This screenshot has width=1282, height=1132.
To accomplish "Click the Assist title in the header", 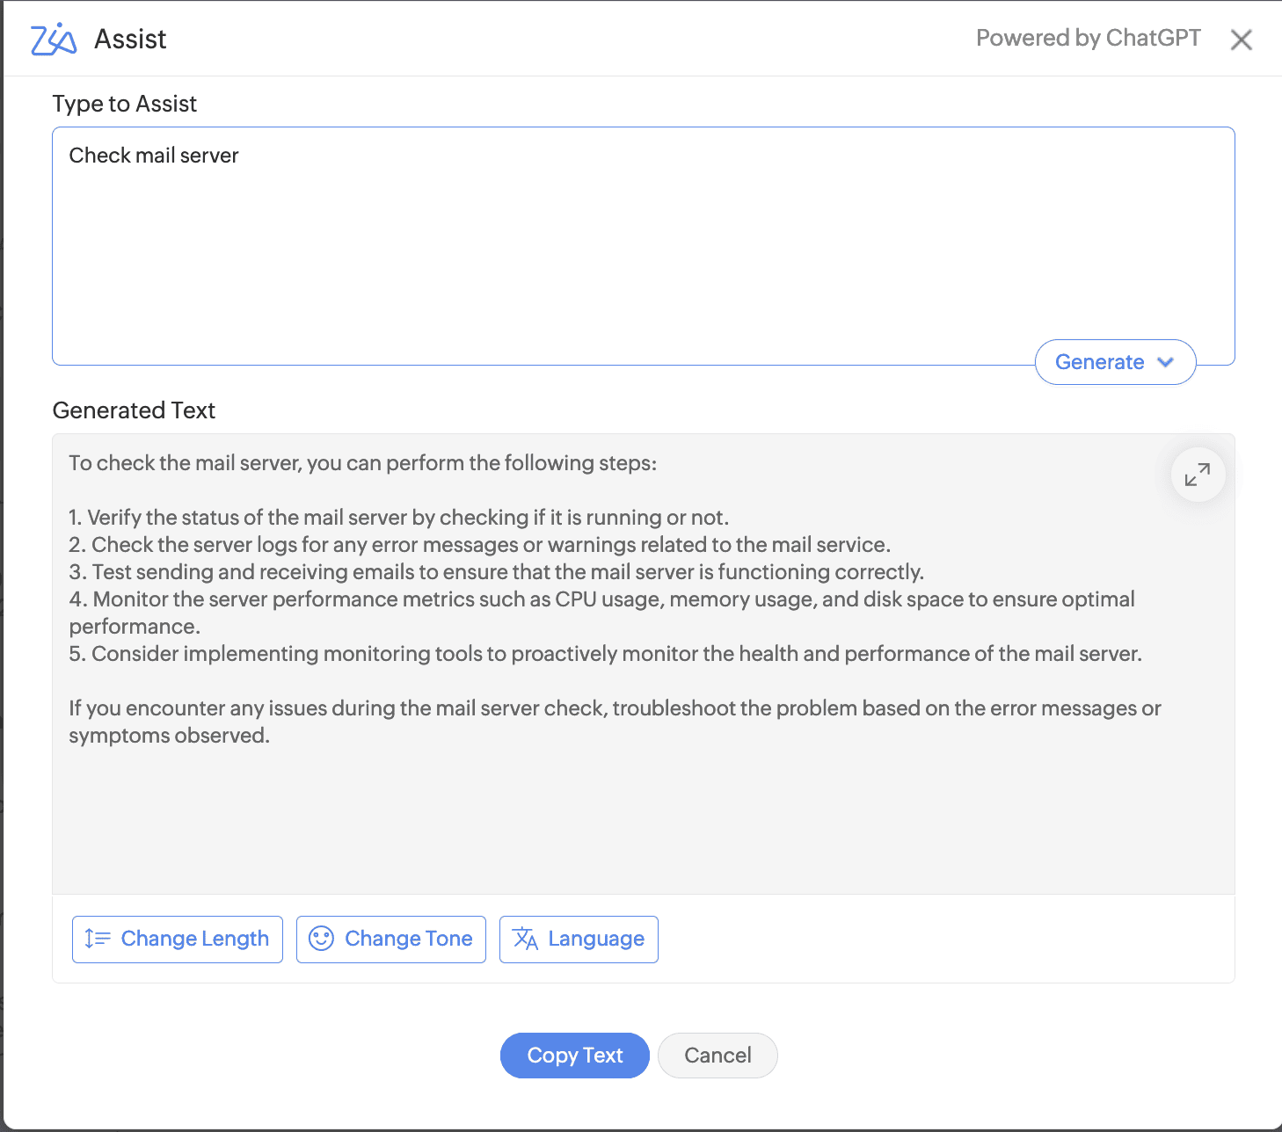I will click(130, 40).
